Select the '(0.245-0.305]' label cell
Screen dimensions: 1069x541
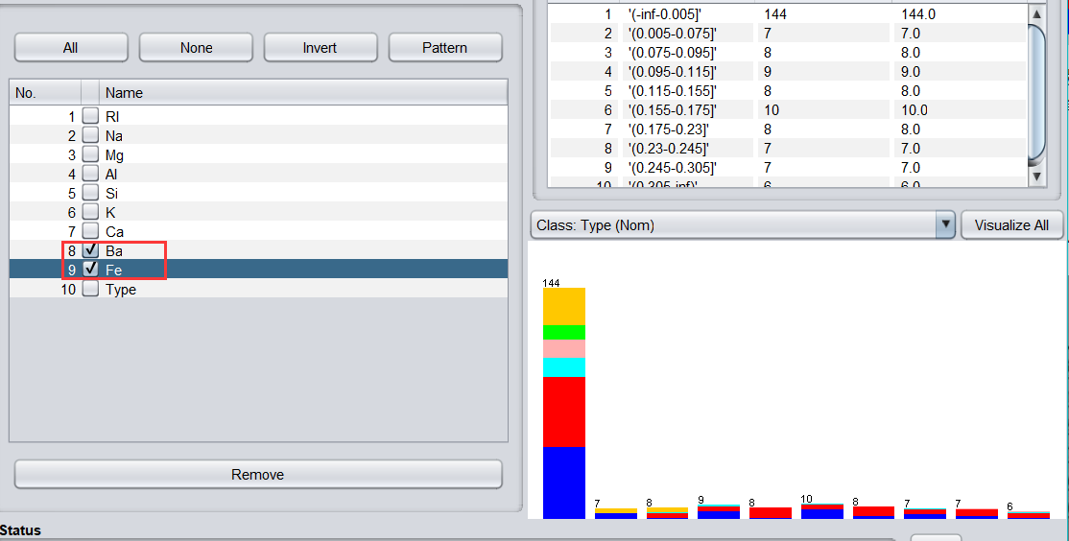click(x=673, y=167)
